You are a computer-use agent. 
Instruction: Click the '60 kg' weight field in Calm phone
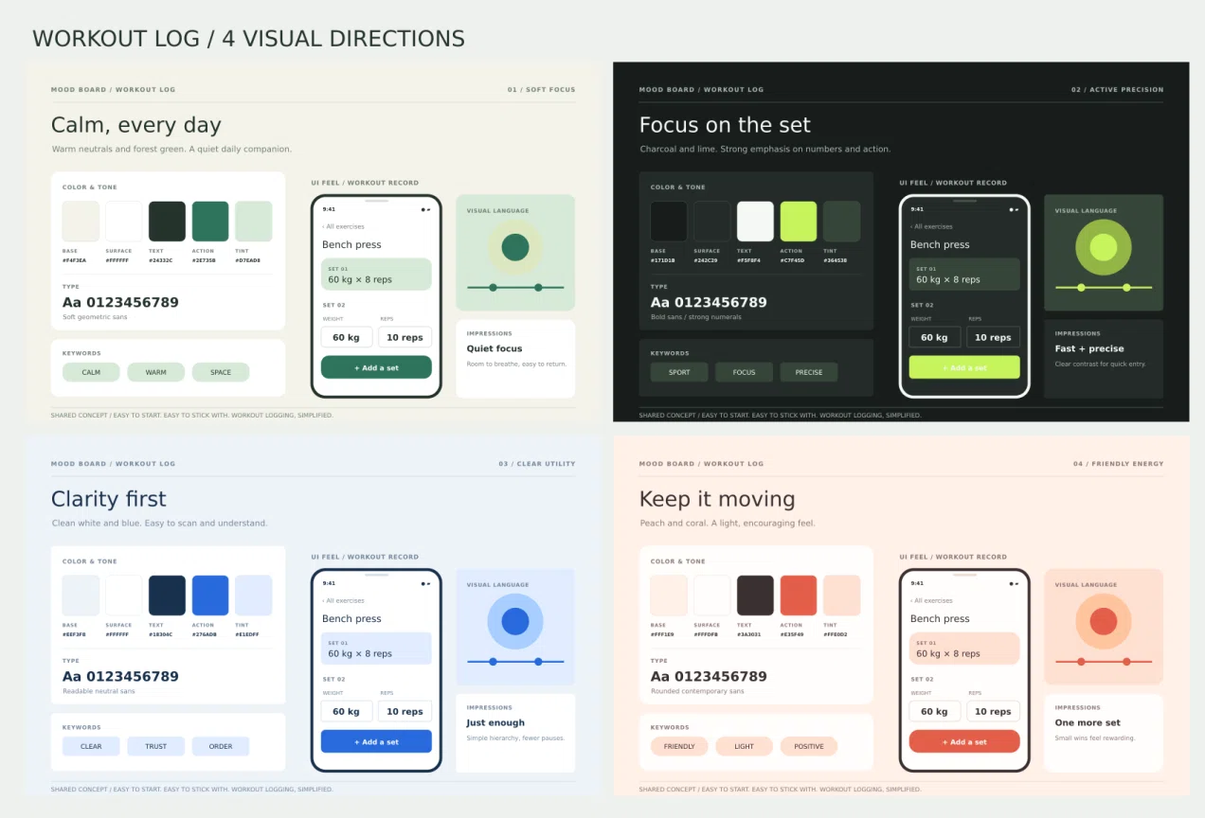[x=347, y=337]
